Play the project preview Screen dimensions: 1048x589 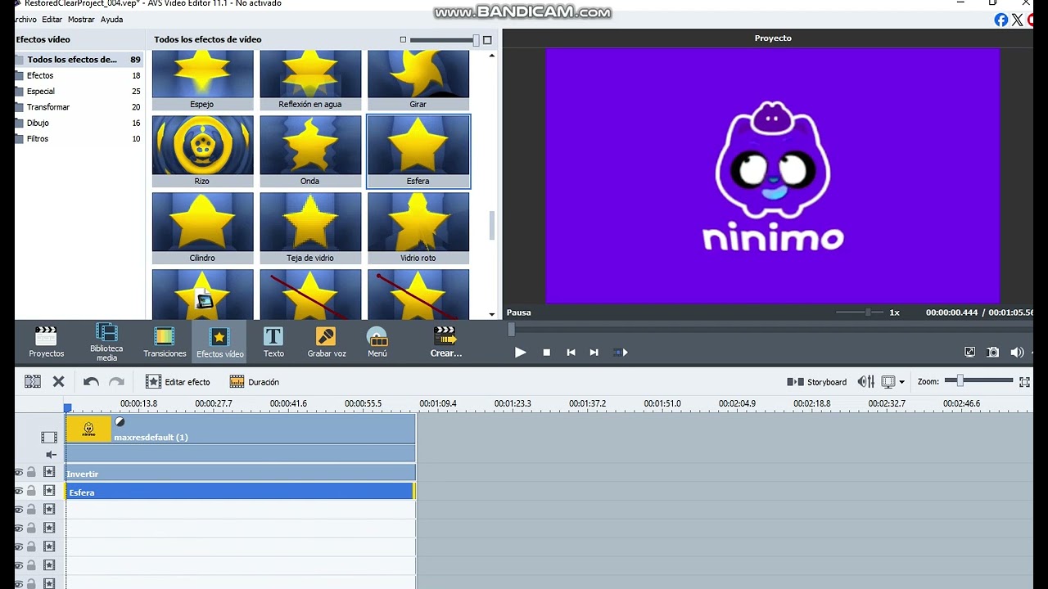pos(520,353)
